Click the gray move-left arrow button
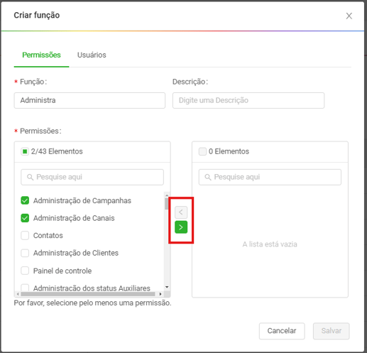Viewport: 367px width, 353px height. coord(181,212)
